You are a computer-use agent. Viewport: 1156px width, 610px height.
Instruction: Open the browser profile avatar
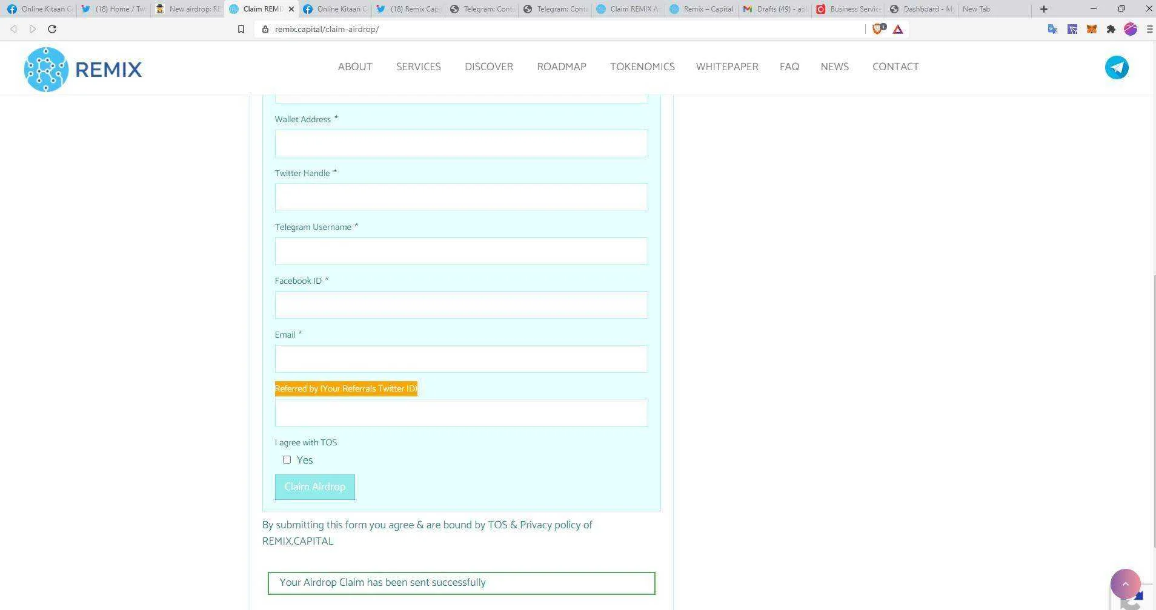[x=1130, y=29]
